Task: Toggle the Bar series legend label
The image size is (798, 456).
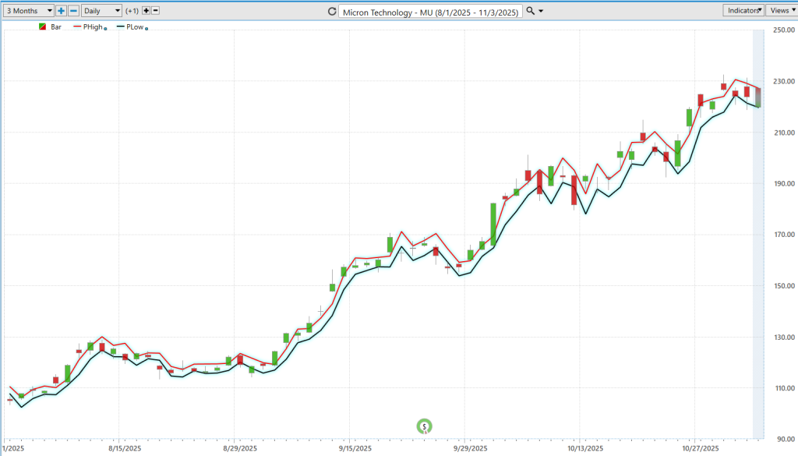Action: tap(55, 27)
